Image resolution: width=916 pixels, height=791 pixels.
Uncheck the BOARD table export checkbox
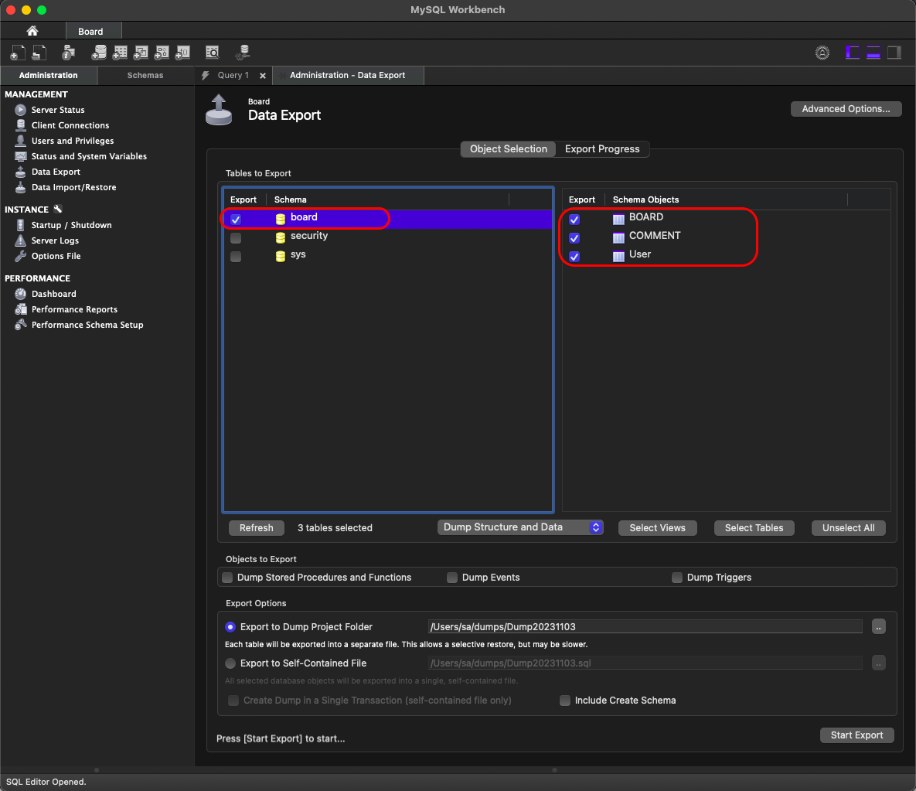click(574, 219)
